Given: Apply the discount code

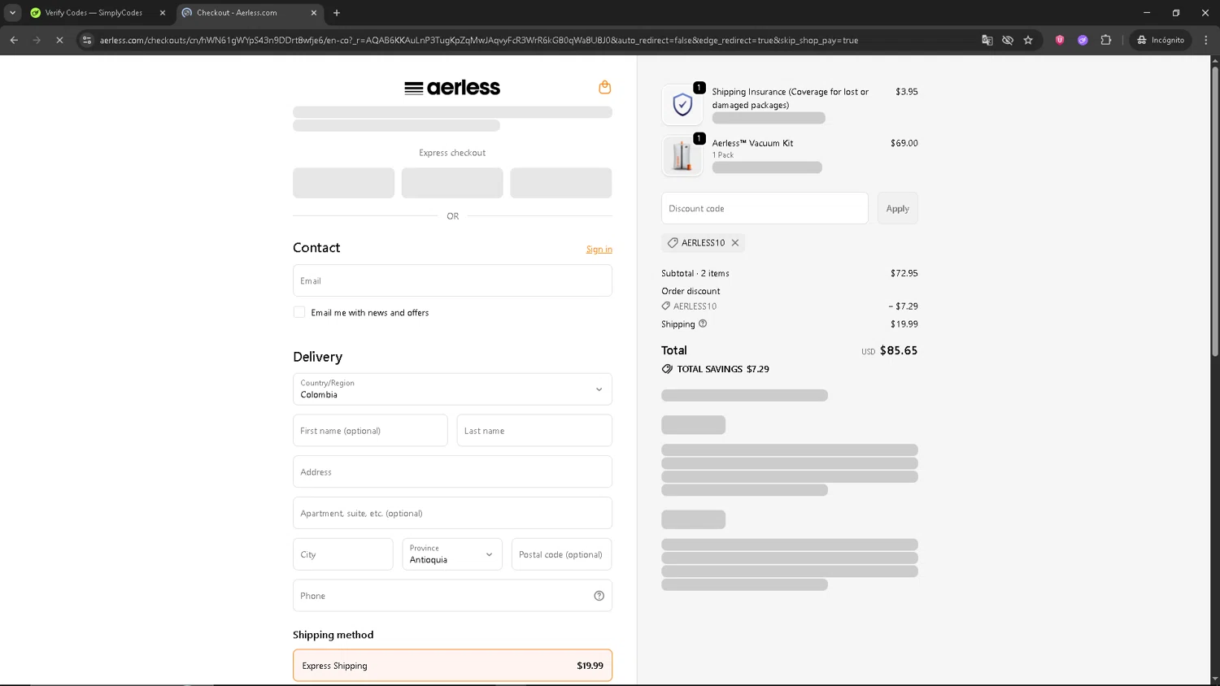Looking at the screenshot, I should [x=898, y=209].
